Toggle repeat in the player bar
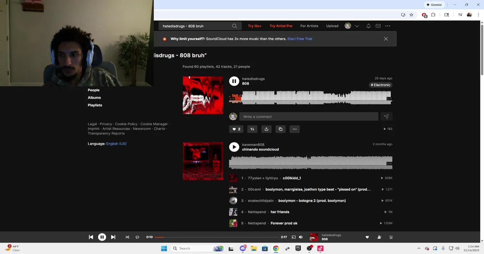484x254 pixels. pos(137,237)
